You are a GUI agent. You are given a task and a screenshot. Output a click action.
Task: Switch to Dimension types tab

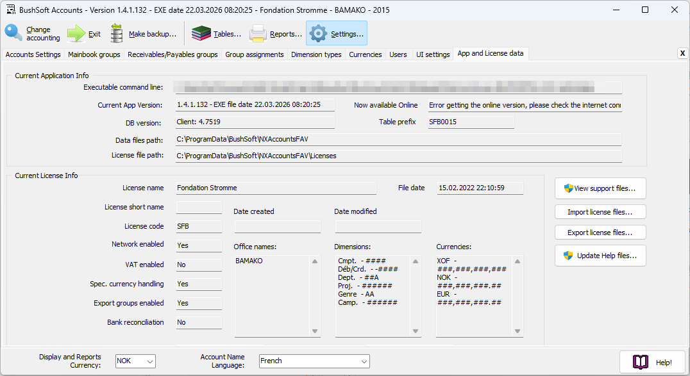(316, 54)
